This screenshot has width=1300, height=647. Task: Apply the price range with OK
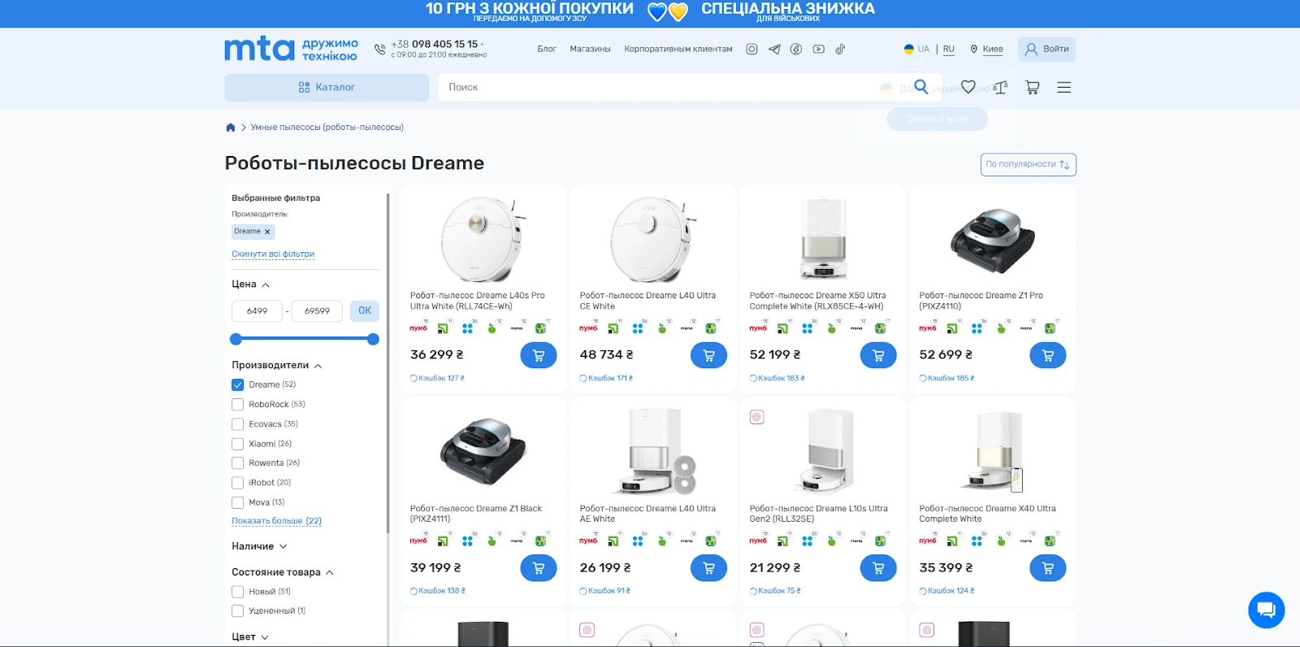coord(365,310)
